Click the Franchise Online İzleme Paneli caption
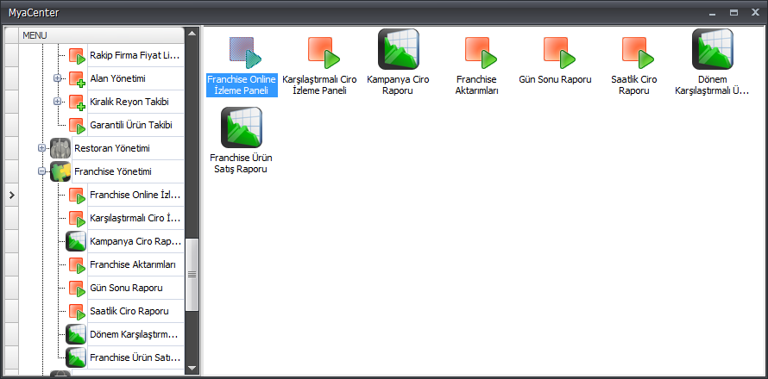Image resolution: width=768 pixels, height=379 pixels. (242, 85)
